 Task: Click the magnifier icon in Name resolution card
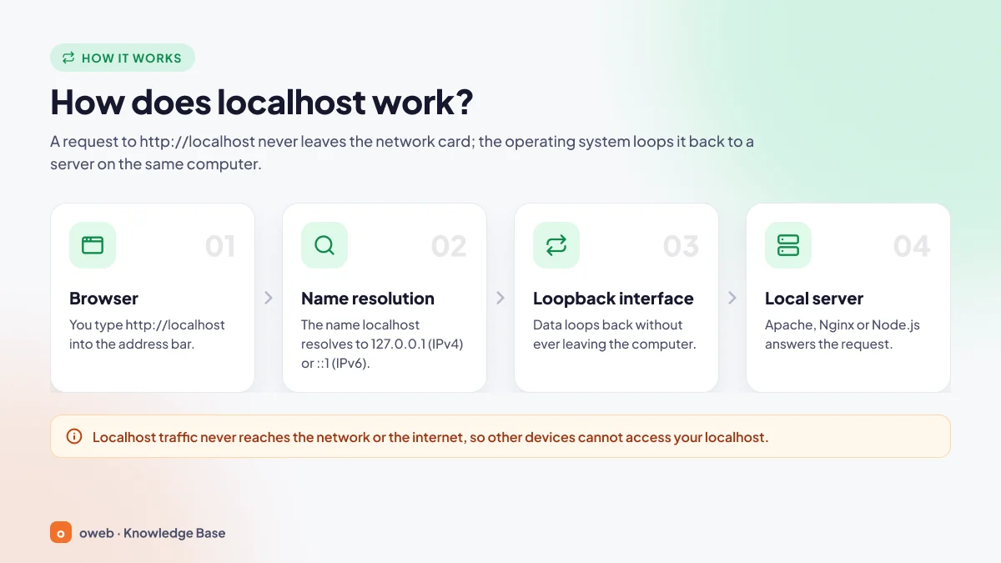324,245
